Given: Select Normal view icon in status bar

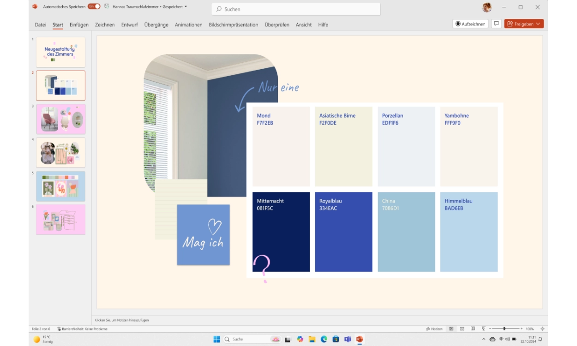Looking at the screenshot, I should point(451,329).
